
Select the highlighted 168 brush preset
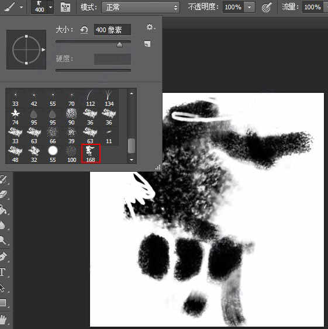click(91, 154)
